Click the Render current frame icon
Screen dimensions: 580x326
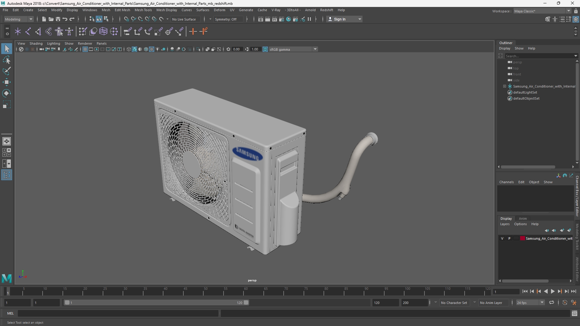[268, 19]
